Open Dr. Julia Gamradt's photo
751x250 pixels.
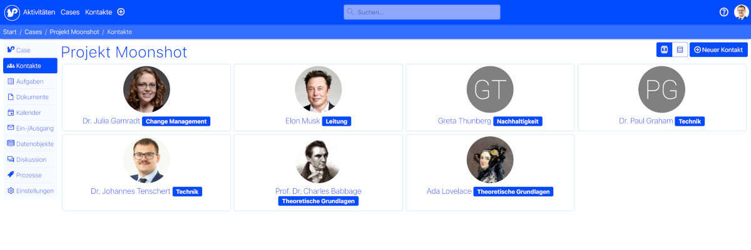pos(146,89)
